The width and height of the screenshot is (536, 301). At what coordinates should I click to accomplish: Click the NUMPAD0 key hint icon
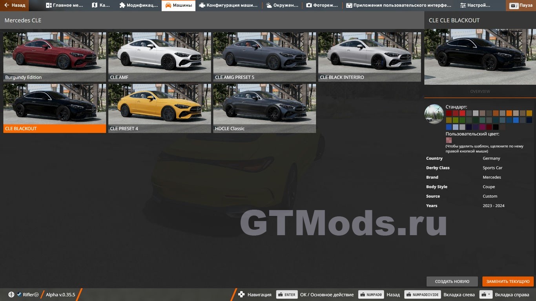click(371, 295)
